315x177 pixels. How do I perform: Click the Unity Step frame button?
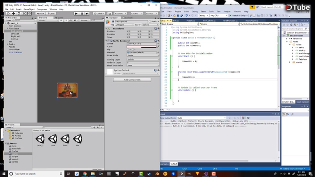[87, 13]
